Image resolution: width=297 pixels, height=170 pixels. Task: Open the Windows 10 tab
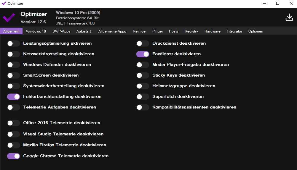click(x=36, y=31)
